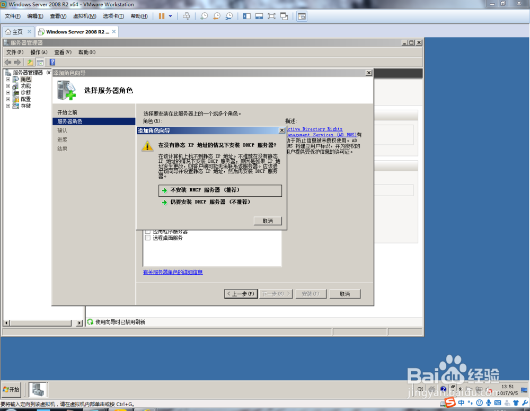Click the network tray icon

pyautogui.click(x=479, y=389)
